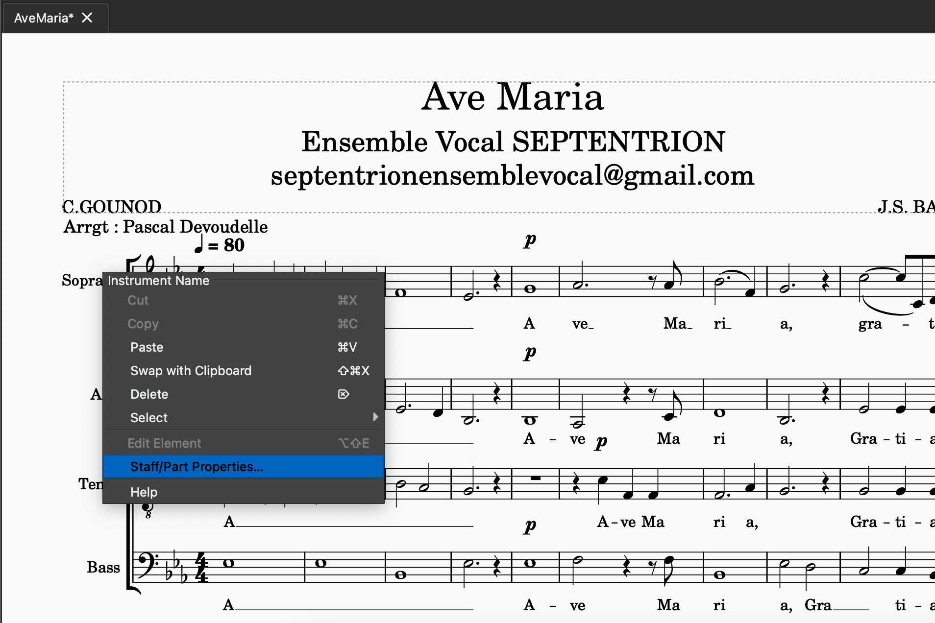Click the lyric 'A-ve Ma' under Tenor staff
This screenshot has height=623, width=935.
click(x=631, y=522)
